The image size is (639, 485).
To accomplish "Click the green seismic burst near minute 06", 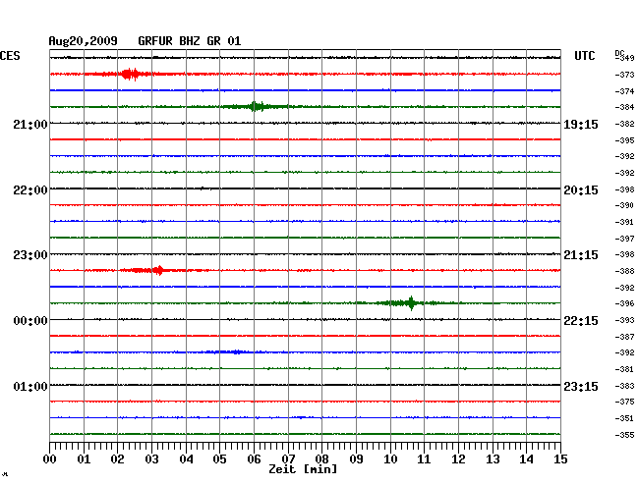I will (x=256, y=107).
